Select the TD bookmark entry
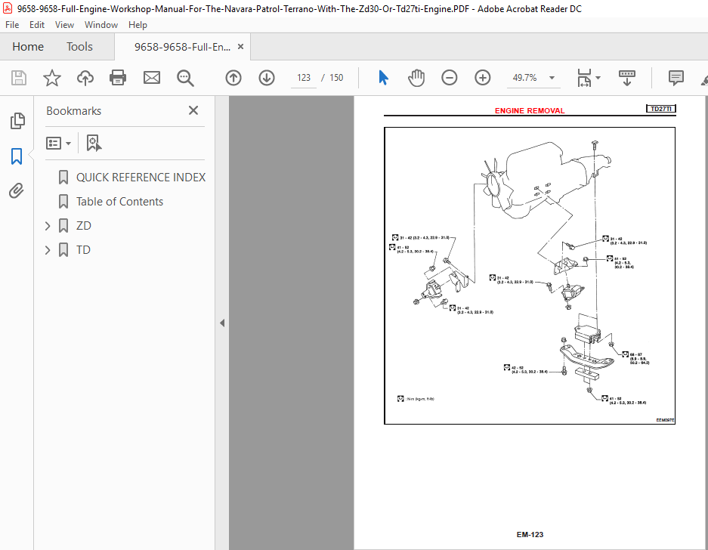 [83, 250]
